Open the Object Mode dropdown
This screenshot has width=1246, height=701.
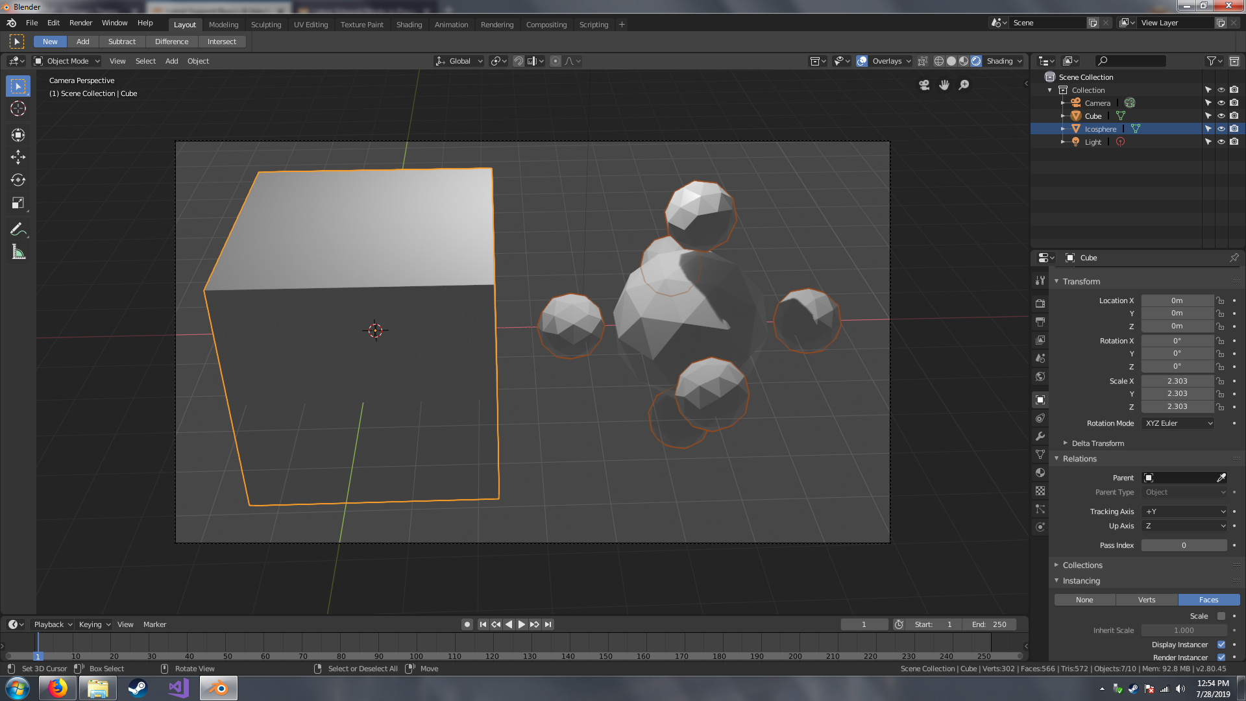67,61
